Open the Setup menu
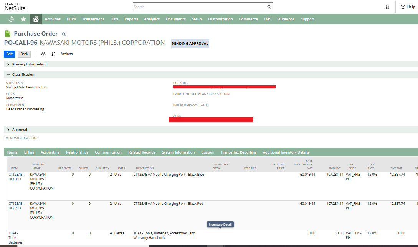The height and width of the screenshot is (247, 418). (197, 19)
